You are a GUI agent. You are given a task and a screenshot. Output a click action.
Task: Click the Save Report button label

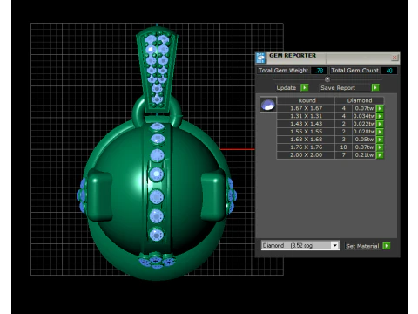point(338,88)
